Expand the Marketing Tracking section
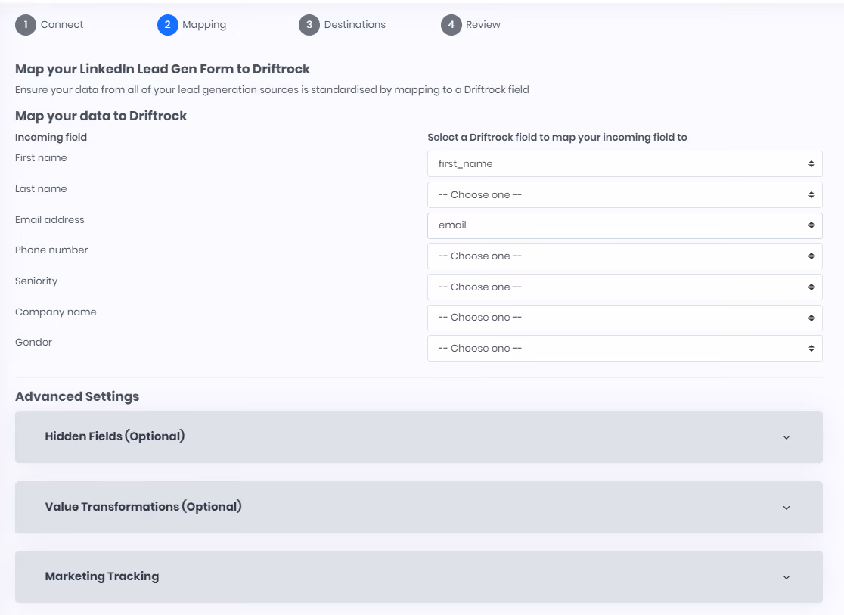 click(419, 576)
